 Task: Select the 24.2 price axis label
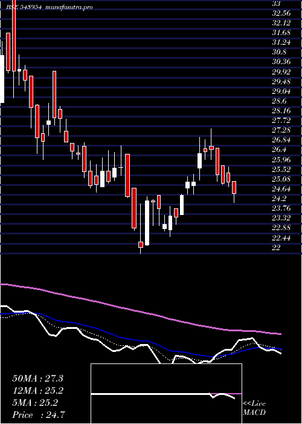279,199
